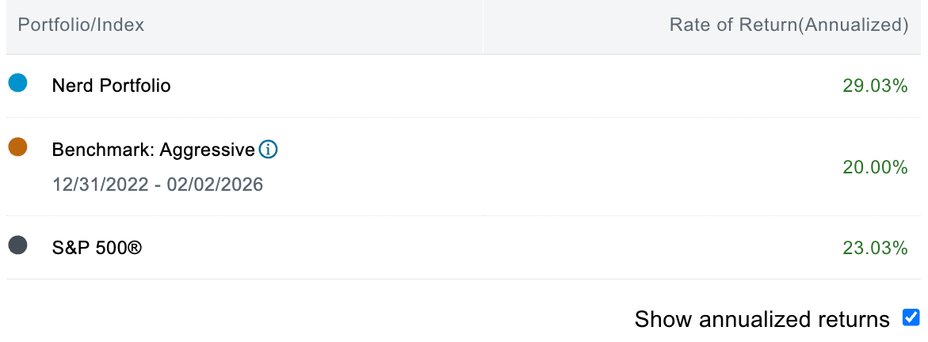The width and height of the screenshot is (928, 342).
Task: Click the info icon beside Benchmark: Aggressive
Action: click(x=269, y=149)
